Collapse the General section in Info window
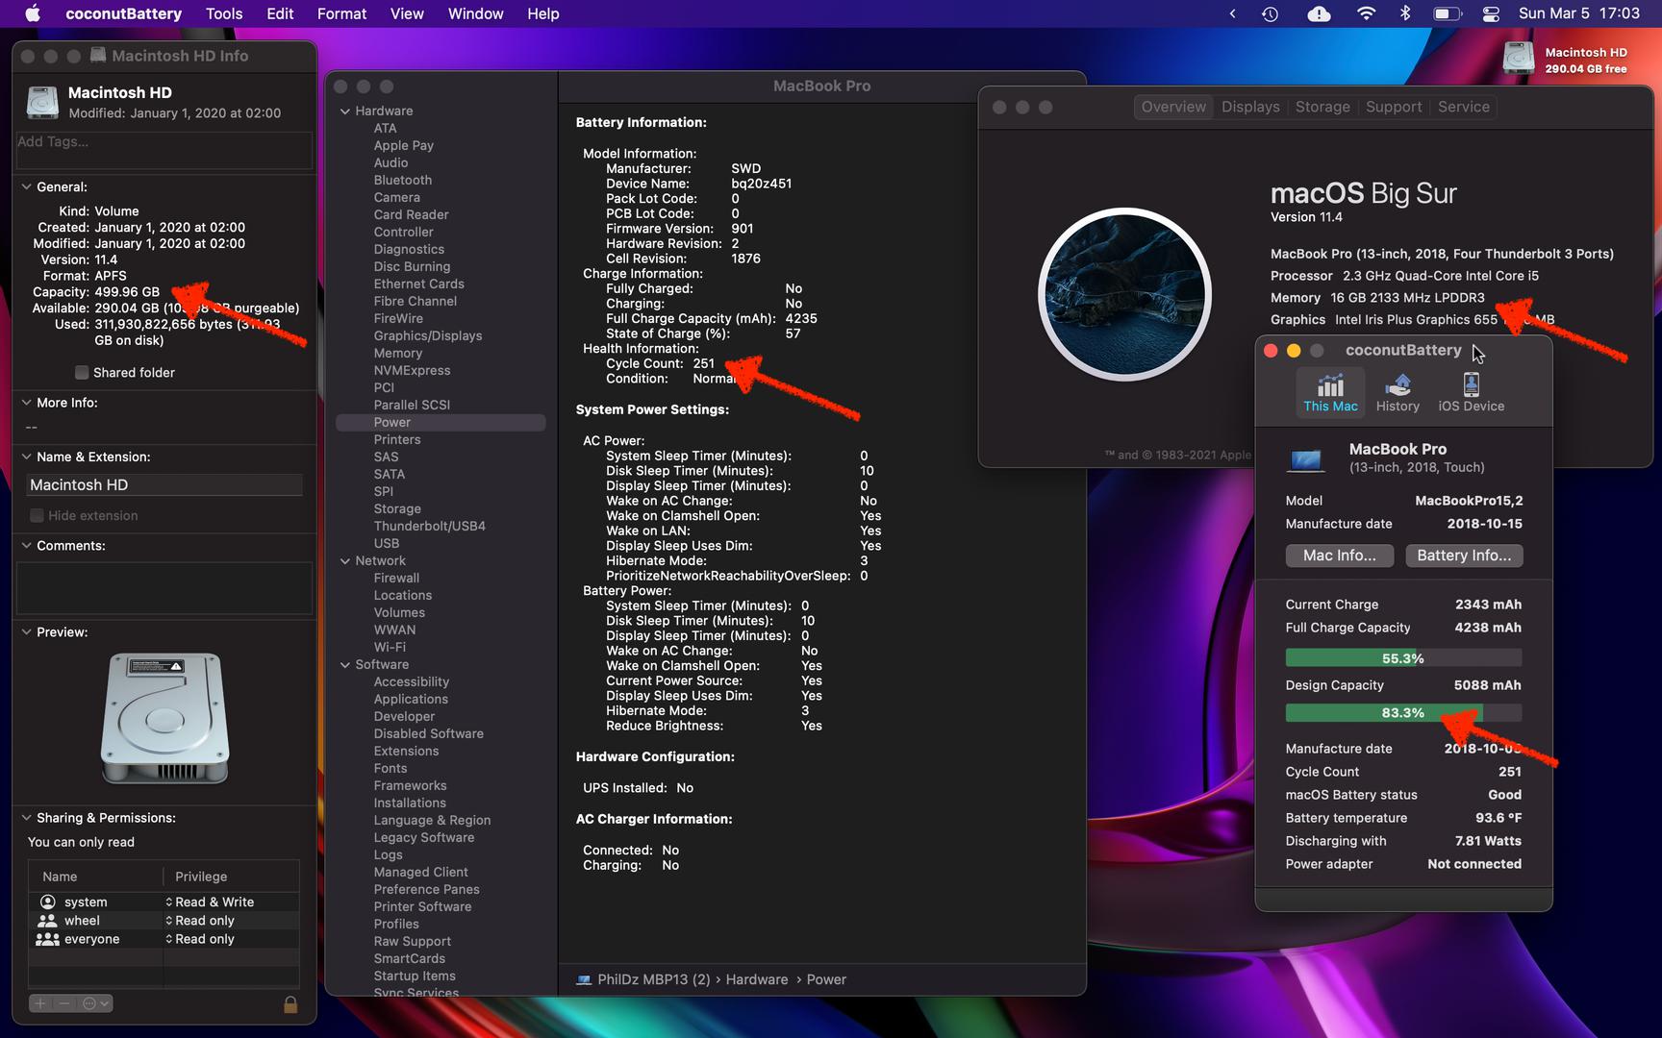Viewport: 1662px width, 1038px height. (27, 187)
